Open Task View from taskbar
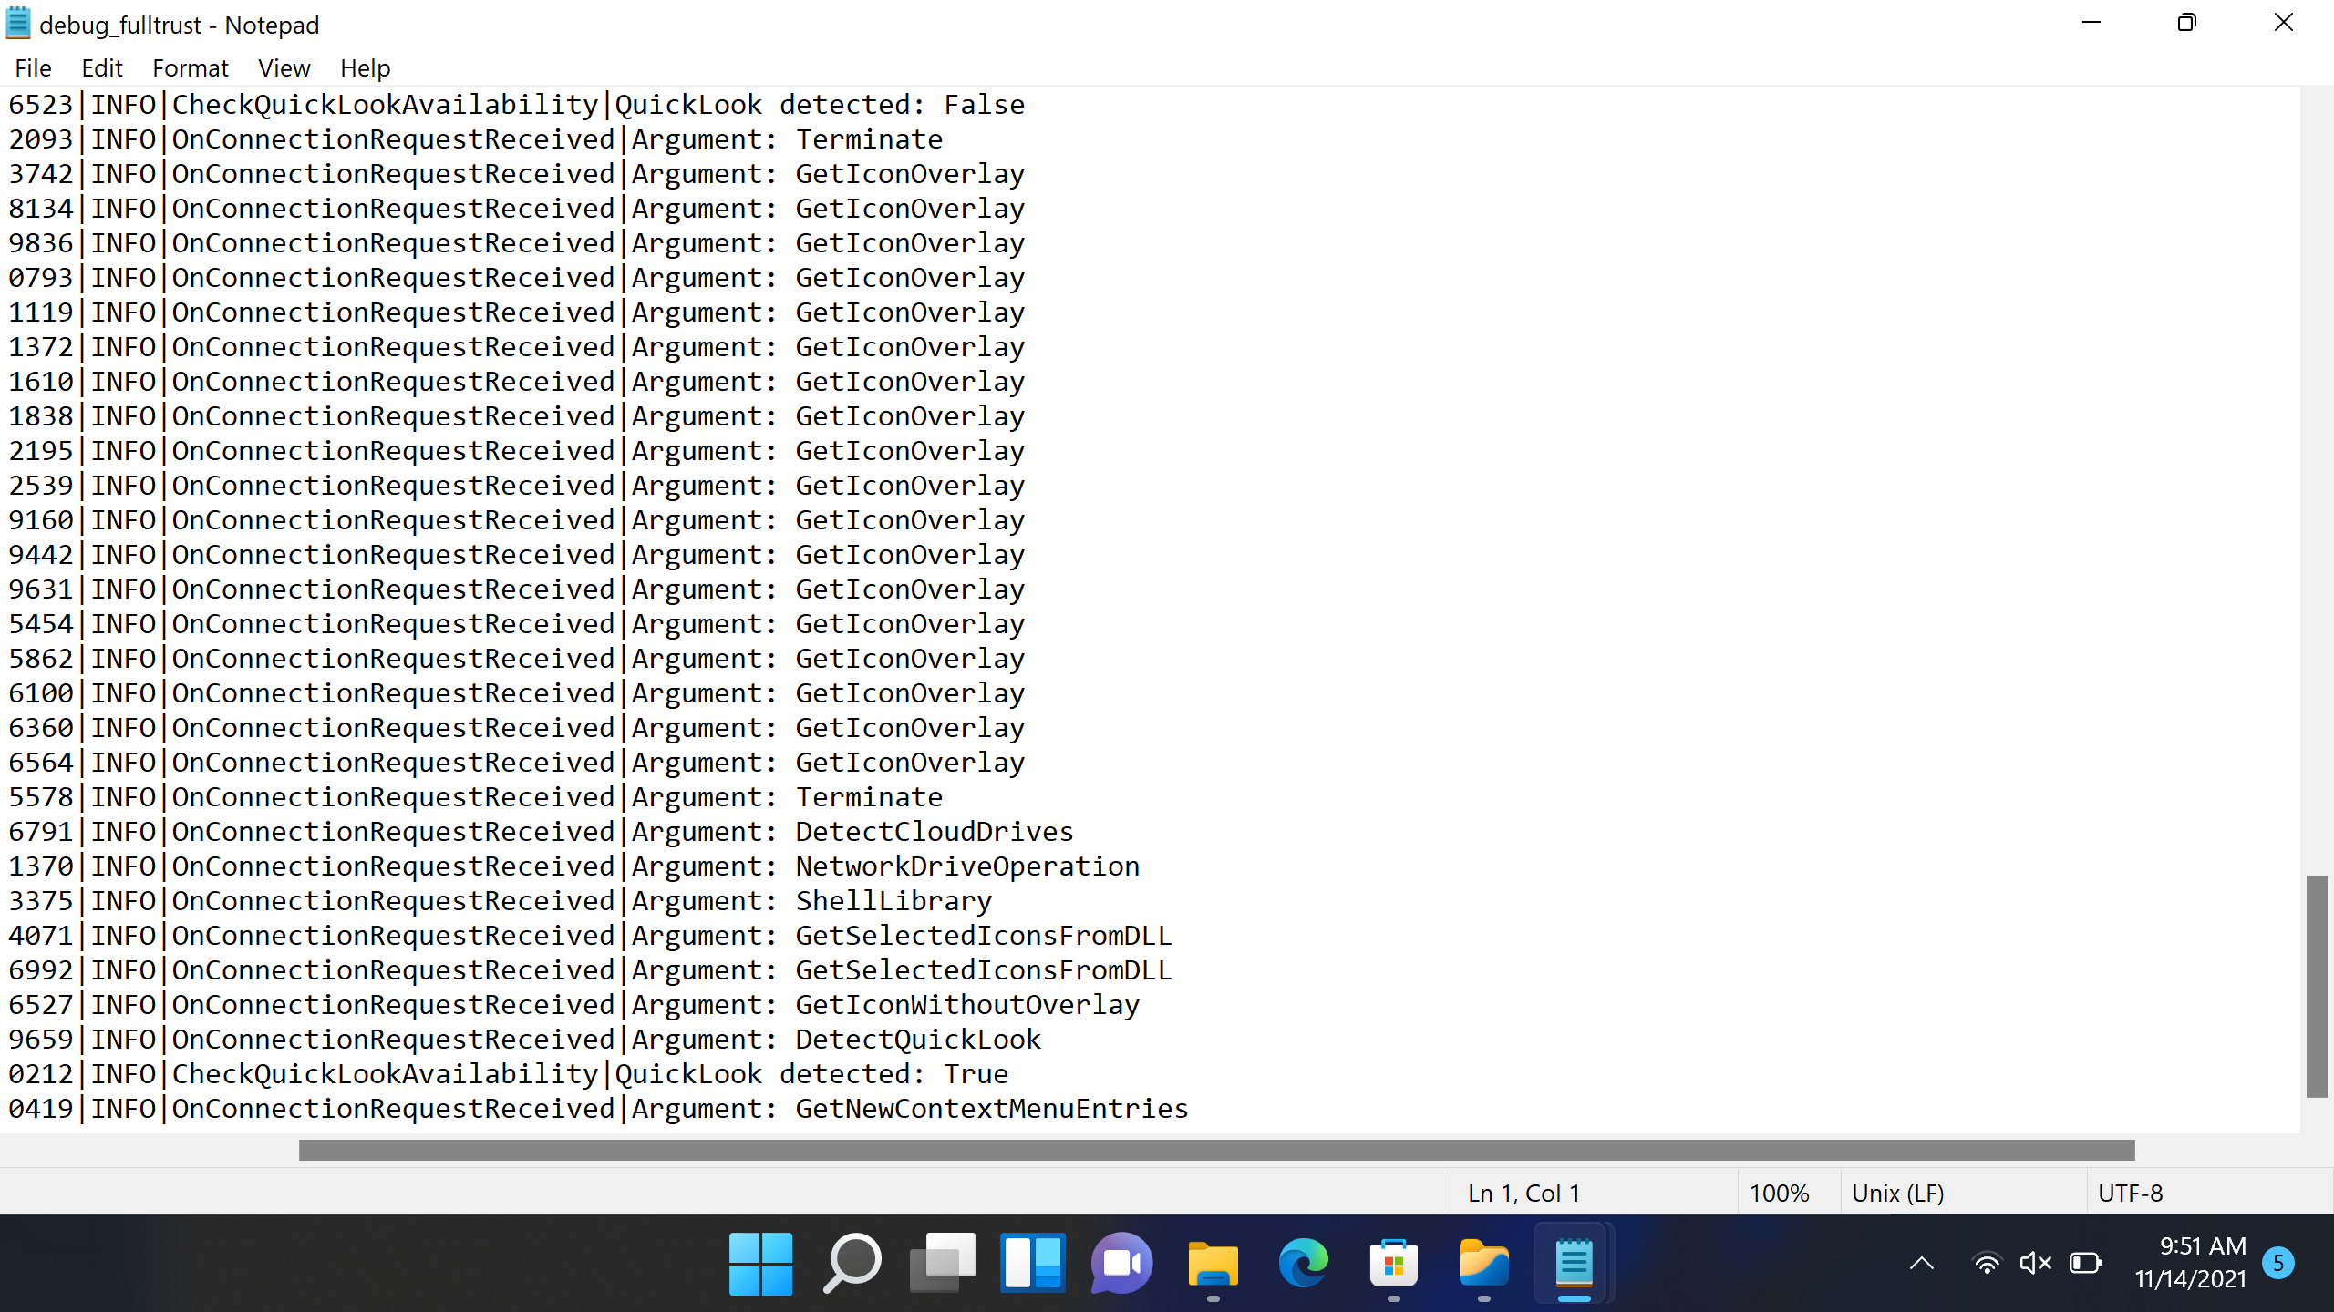This screenshot has width=2334, height=1312. 942,1264
